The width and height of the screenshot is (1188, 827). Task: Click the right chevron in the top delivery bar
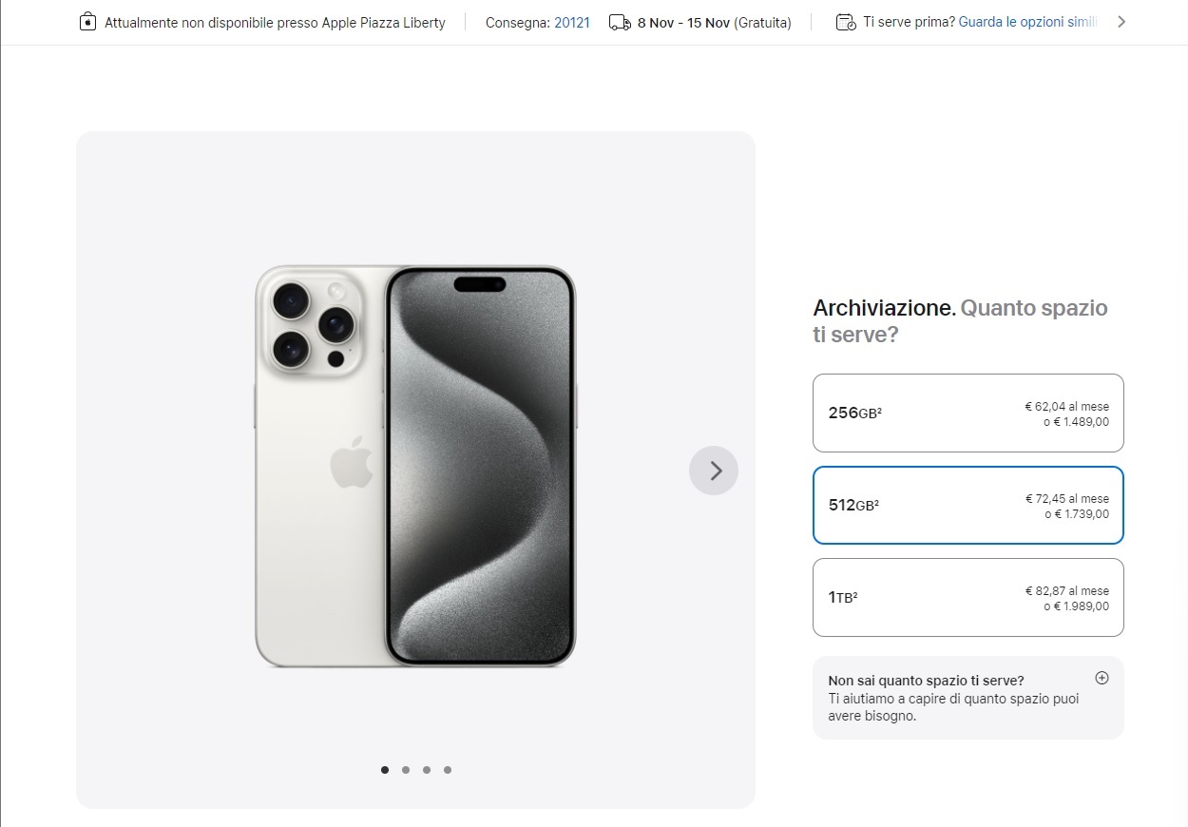[1121, 22]
